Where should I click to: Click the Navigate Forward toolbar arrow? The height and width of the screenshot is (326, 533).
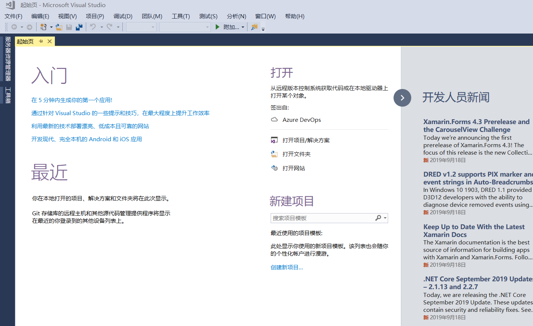[29, 27]
